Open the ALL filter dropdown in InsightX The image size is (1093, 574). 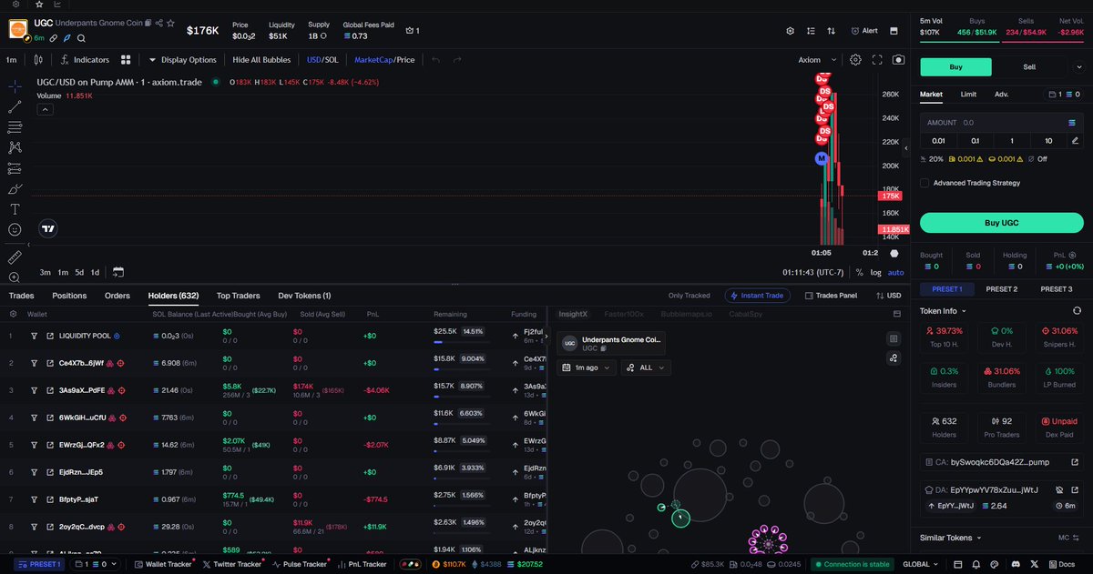coord(647,368)
